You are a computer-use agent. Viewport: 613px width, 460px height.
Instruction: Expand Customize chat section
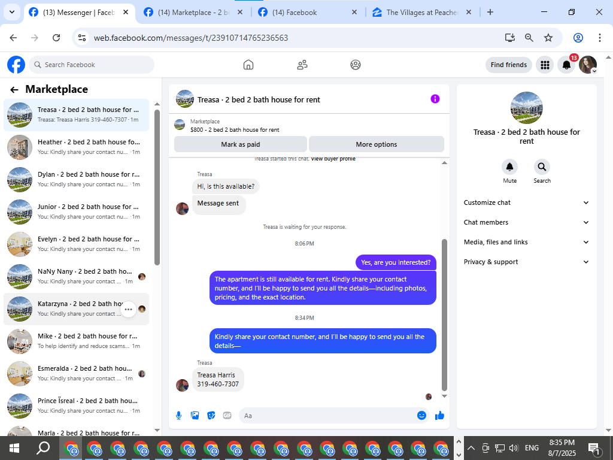526,202
